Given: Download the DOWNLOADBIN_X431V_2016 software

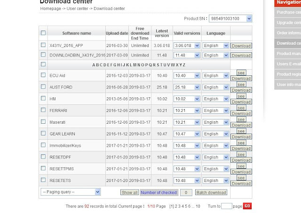Looking at the screenshot, I should click(x=241, y=55).
